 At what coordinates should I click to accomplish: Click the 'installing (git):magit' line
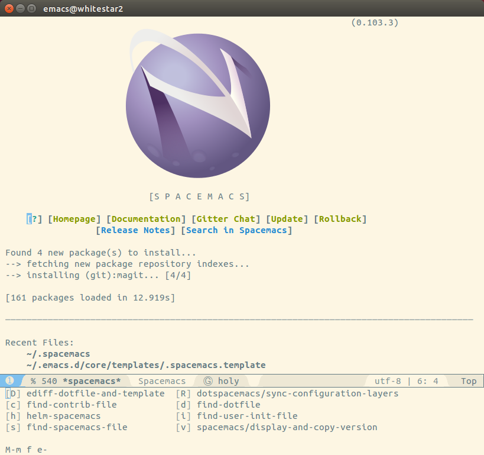(x=98, y=275)
